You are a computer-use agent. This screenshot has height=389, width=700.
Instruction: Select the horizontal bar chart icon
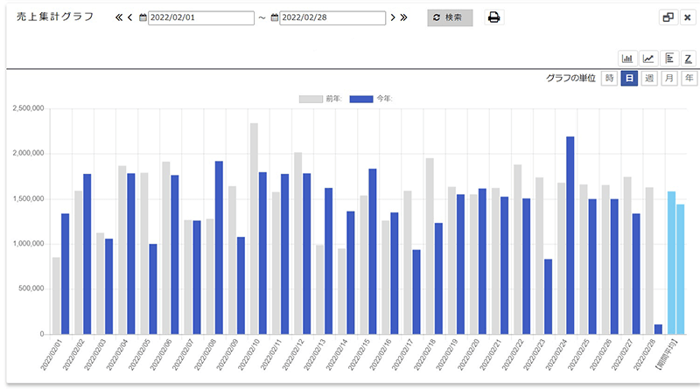[x=669, y=58]
